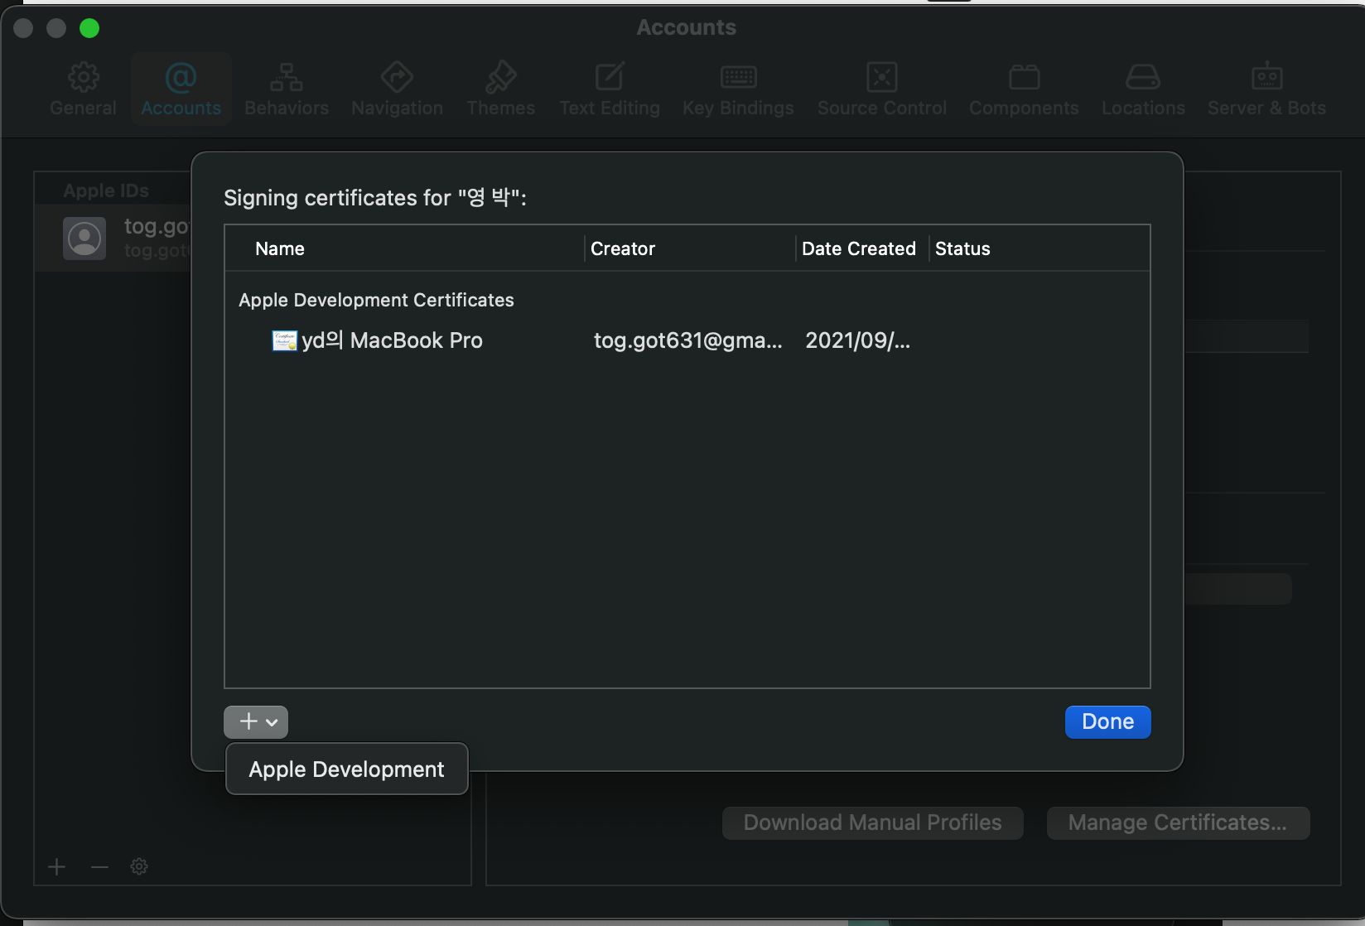
Task: Click Download Manual Profiles button
Action: point(872,822)
